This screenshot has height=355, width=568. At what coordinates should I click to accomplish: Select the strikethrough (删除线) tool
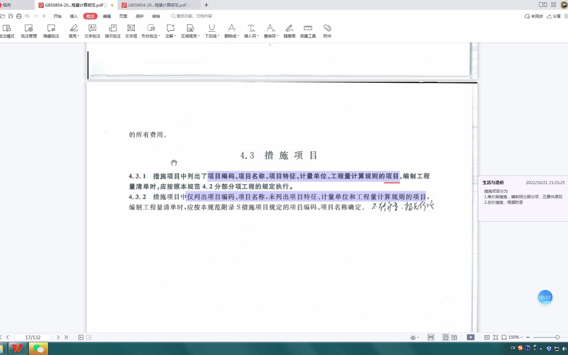coord(231,28)
